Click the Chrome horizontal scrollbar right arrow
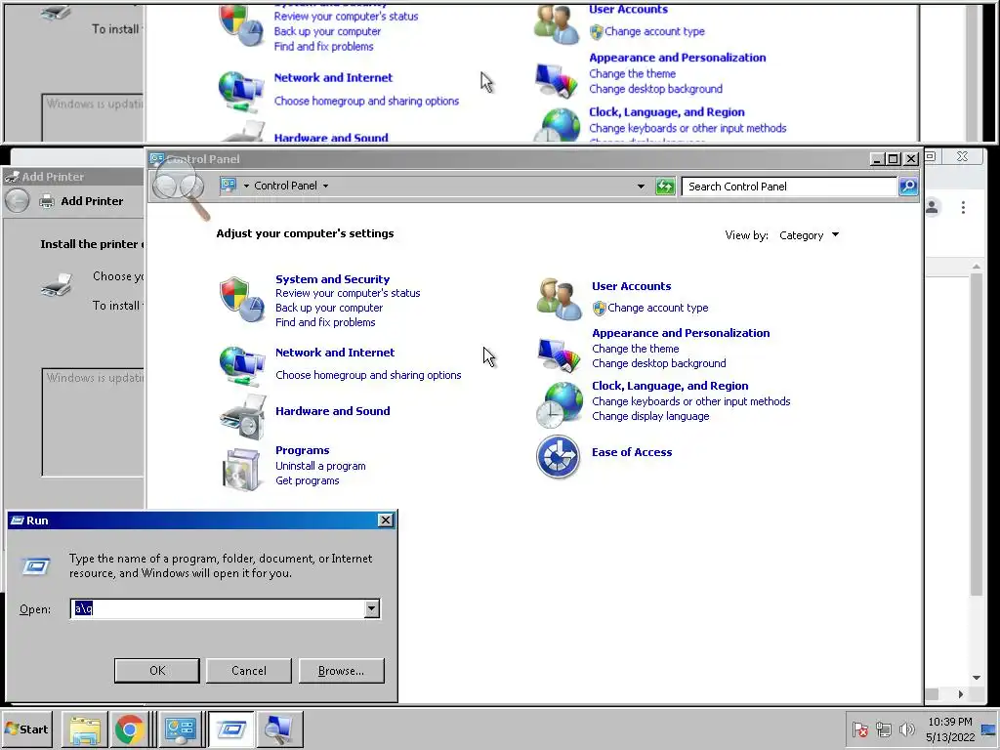This screenshot has width=1000, height=750. pos(961,694)
